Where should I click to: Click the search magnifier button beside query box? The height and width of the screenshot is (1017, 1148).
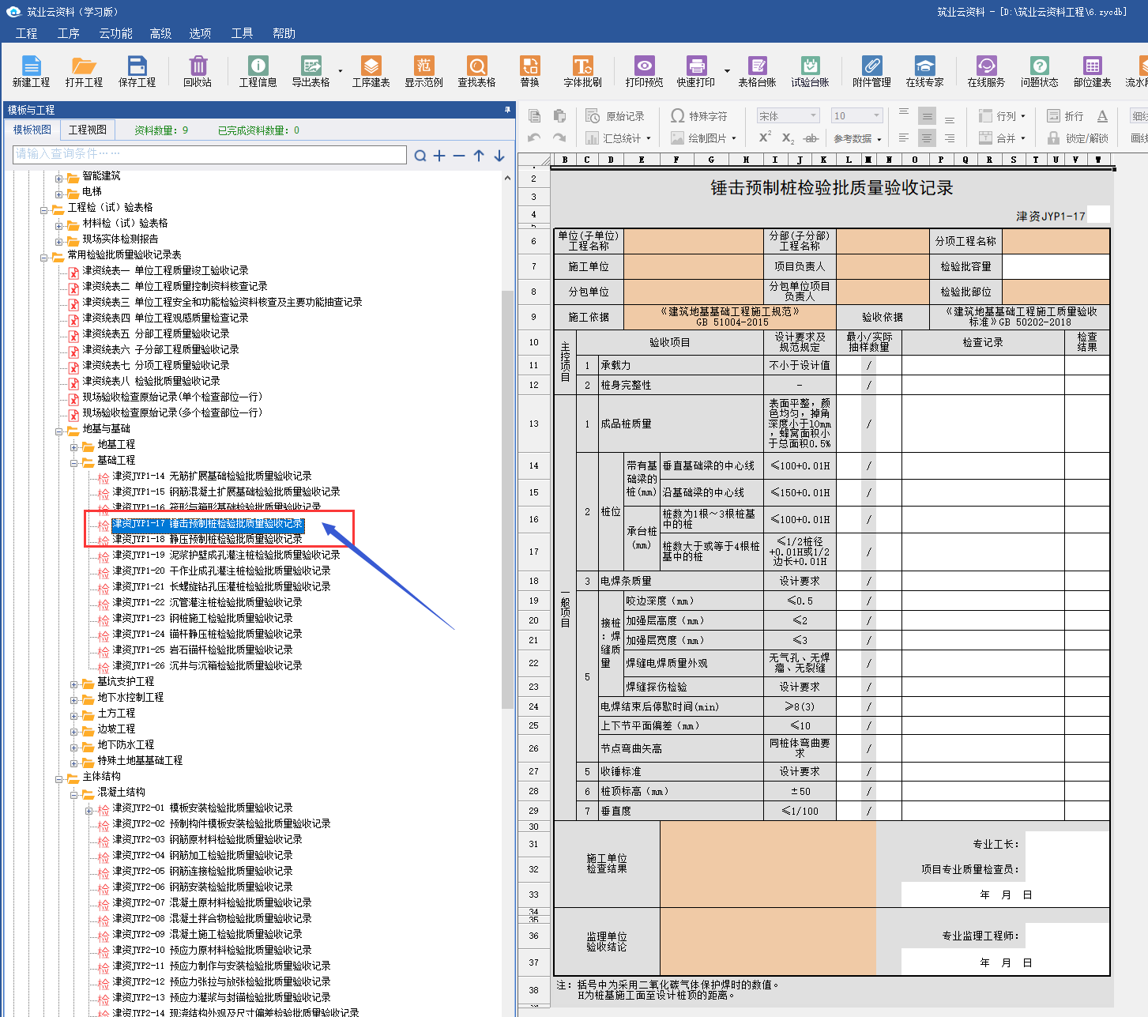(420, 156)
